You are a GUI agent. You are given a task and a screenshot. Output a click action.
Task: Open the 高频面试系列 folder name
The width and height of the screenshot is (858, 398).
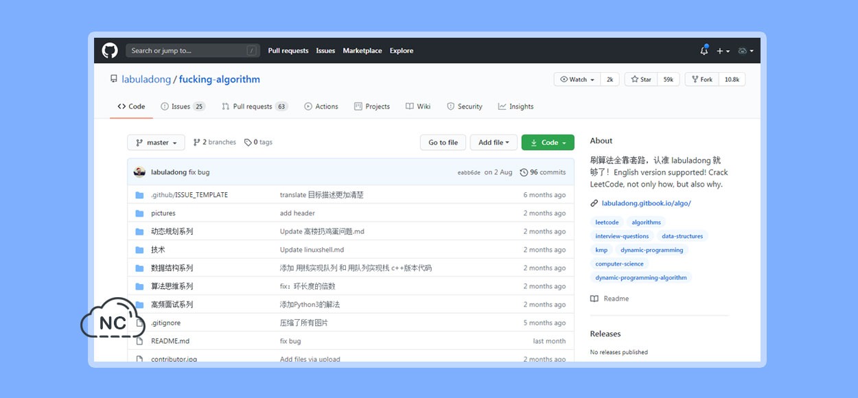172,305
